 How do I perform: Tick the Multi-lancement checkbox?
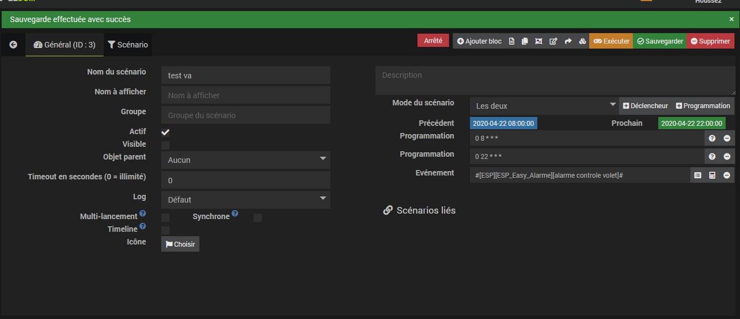pyautogui.click(x=165, y=217)
